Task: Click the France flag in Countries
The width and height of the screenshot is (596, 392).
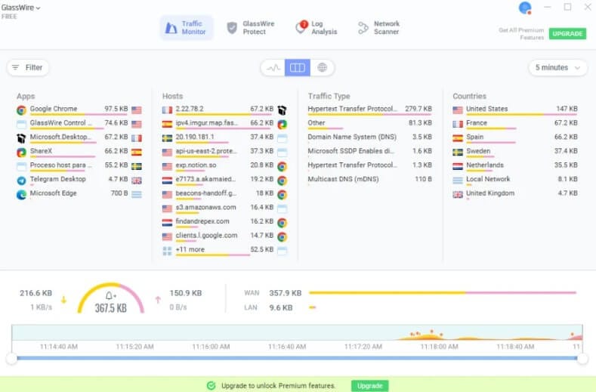Action: [458, 125]
